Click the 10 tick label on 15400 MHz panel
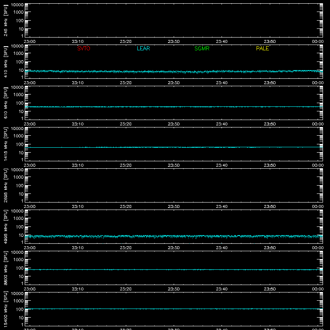 click(21, 318)
